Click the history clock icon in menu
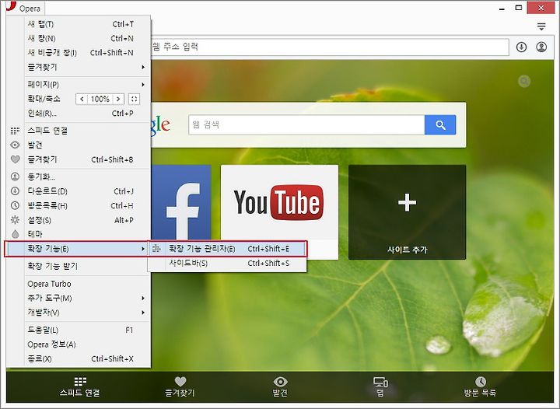The image size is (560, 409). point(15,205)
